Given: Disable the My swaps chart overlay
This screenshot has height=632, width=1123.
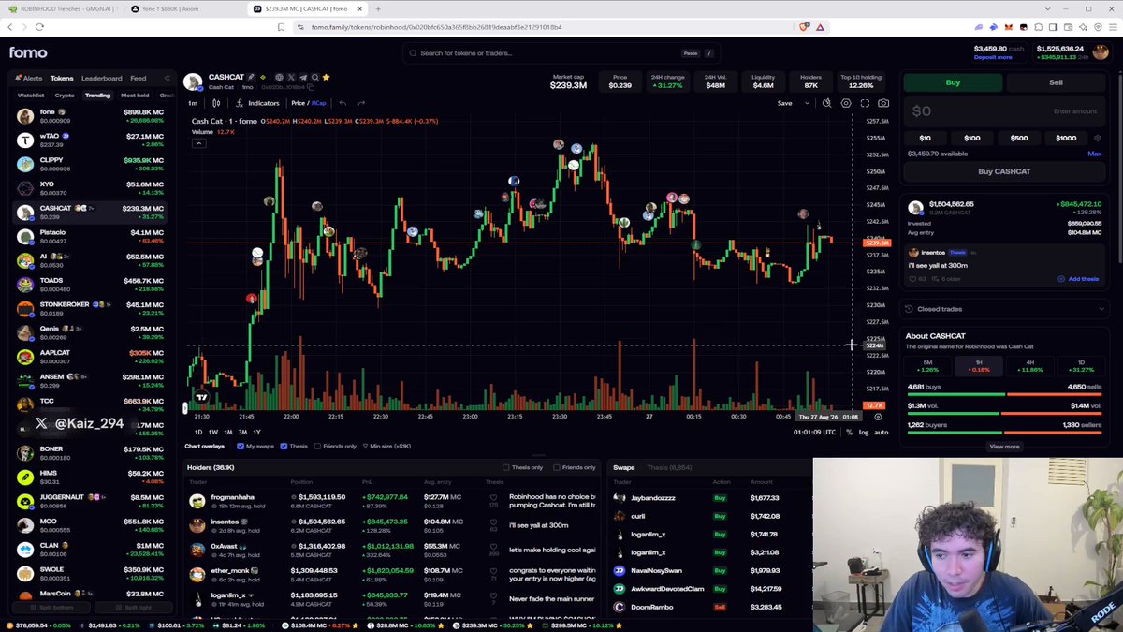Looking at the screenshot, I should tap(241, 446).
